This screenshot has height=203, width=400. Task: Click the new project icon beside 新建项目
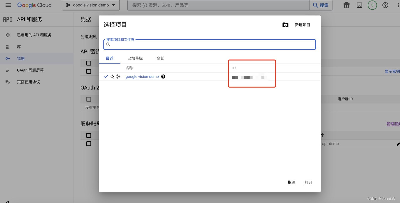pos(285,25)
